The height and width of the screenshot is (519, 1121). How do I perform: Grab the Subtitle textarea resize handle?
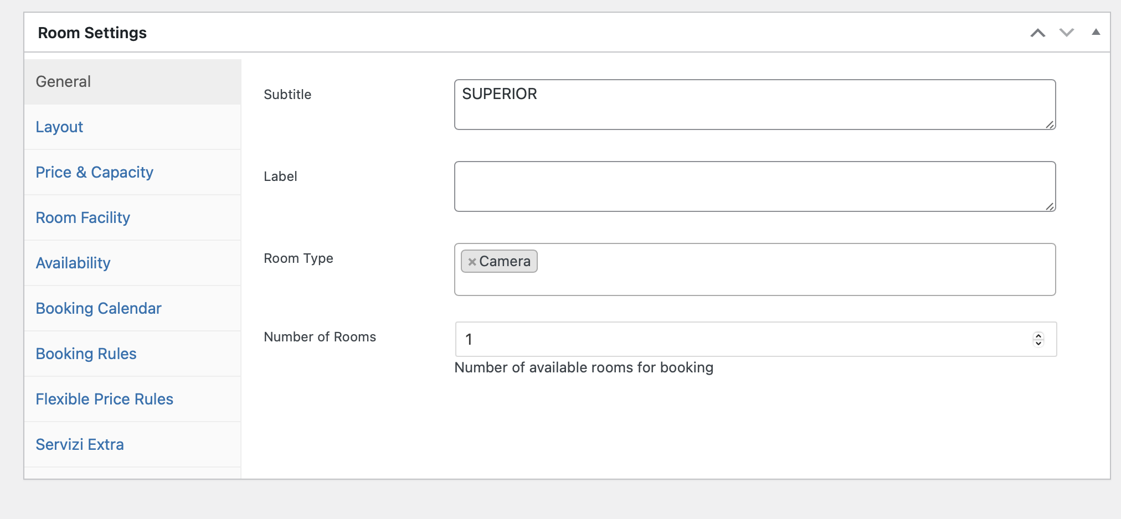tap(1050, 124)
